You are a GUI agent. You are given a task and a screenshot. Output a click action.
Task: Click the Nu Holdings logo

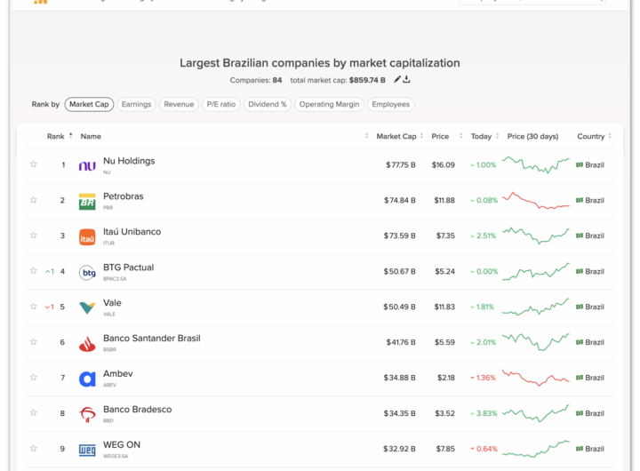pos(87,165)
